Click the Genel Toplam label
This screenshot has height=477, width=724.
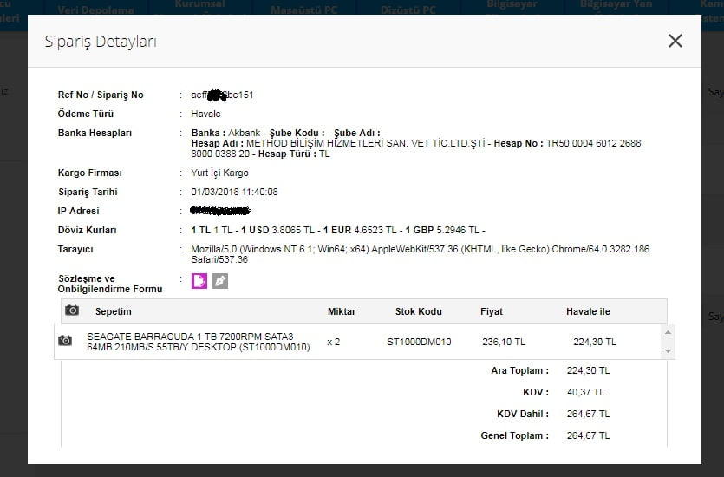[514, 435]
